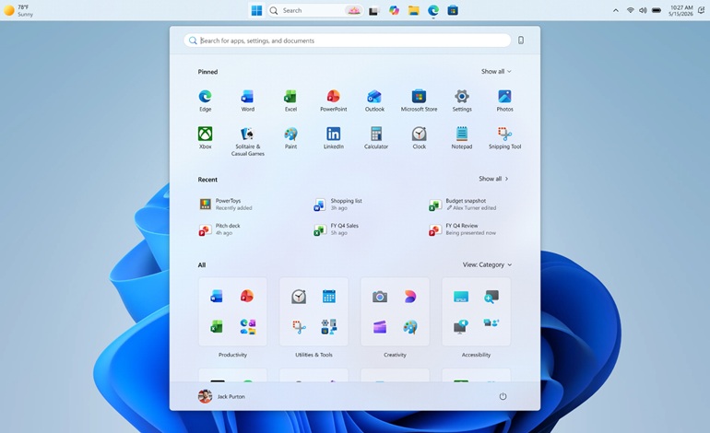Open the View: Category dropdown

coord(487,264)
